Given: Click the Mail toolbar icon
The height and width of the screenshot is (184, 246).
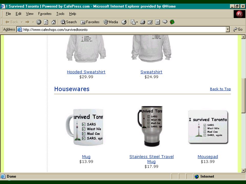Looking at the screenshot, I should pyautogui.click(x=133, y=22).
